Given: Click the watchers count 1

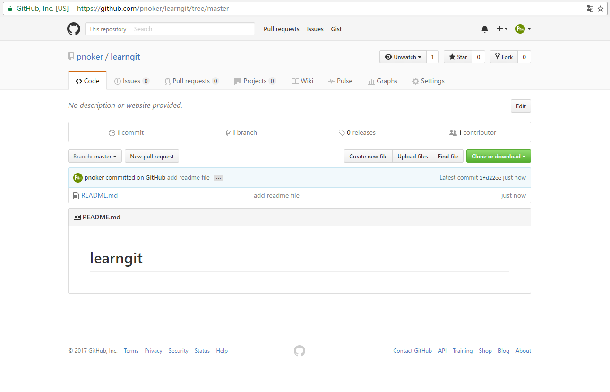Looking at the screenshot, I should (x=432, y=57).
